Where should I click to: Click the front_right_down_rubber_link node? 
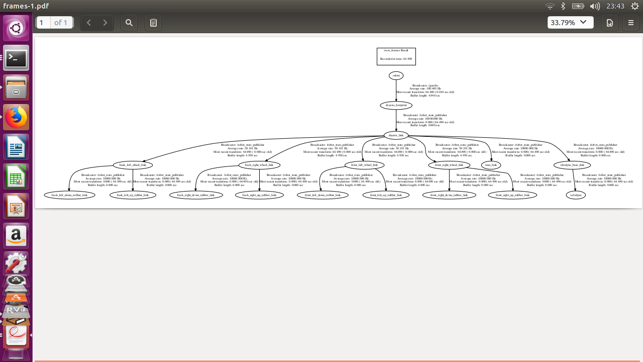(449, 195)
